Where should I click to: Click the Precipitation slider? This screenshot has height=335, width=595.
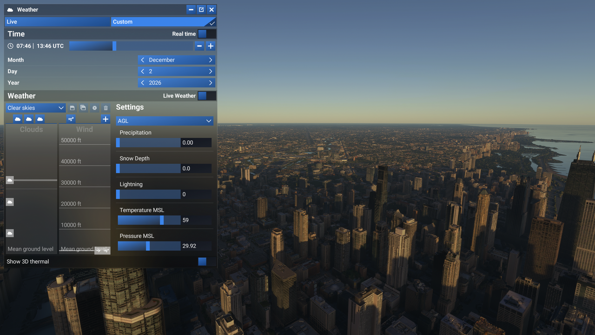point(148,143)
